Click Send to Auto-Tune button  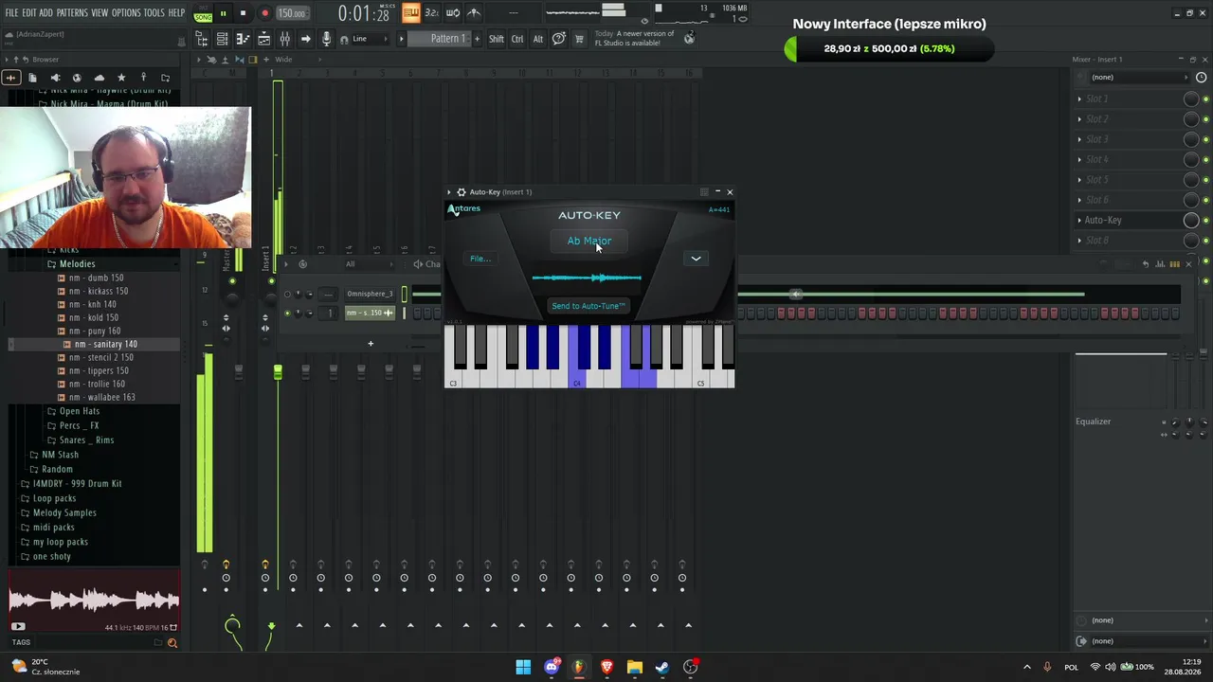click(588, 306)
